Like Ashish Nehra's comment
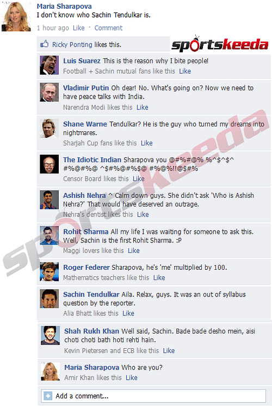 pyautogui.click(x=143, y=214)
